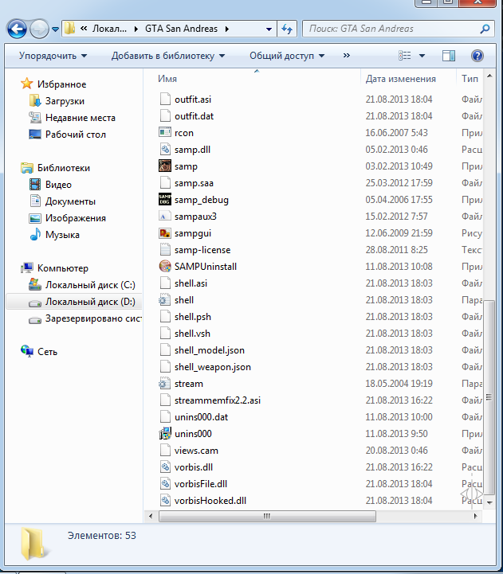
Task: Select the file outfit.dat
Action: tap(194, 116)
